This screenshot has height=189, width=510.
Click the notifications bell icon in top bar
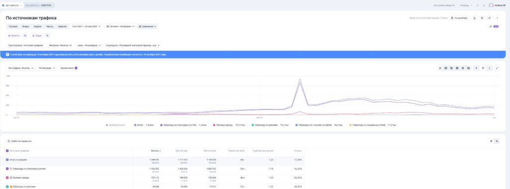484,5
